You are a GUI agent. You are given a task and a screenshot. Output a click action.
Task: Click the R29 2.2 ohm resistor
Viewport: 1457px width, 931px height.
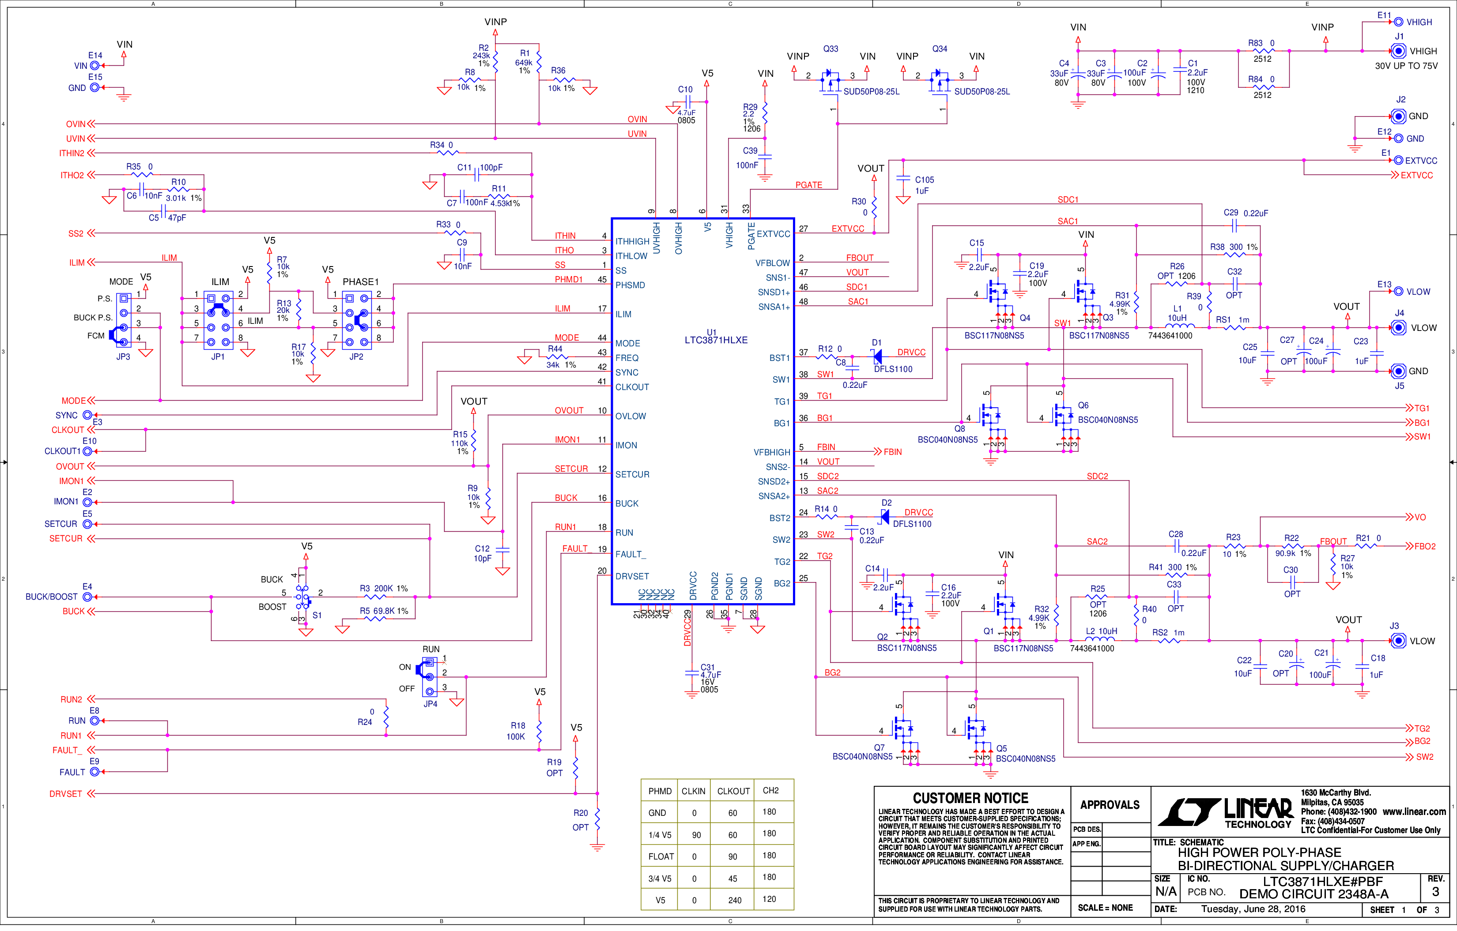765,113
